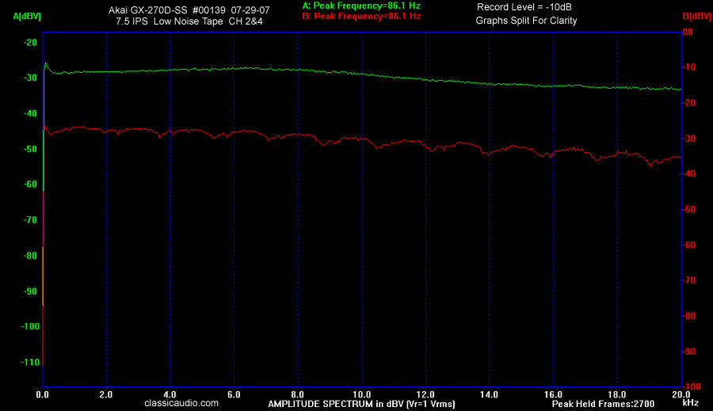Click the 0.0 tick on frequency axis
Viewport: 713px width, 411px height.
[43, 394]
